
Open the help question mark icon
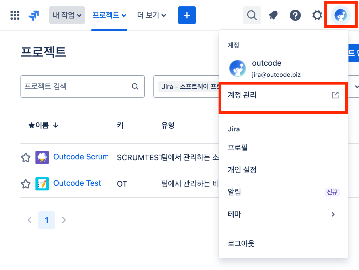(295, 15)
